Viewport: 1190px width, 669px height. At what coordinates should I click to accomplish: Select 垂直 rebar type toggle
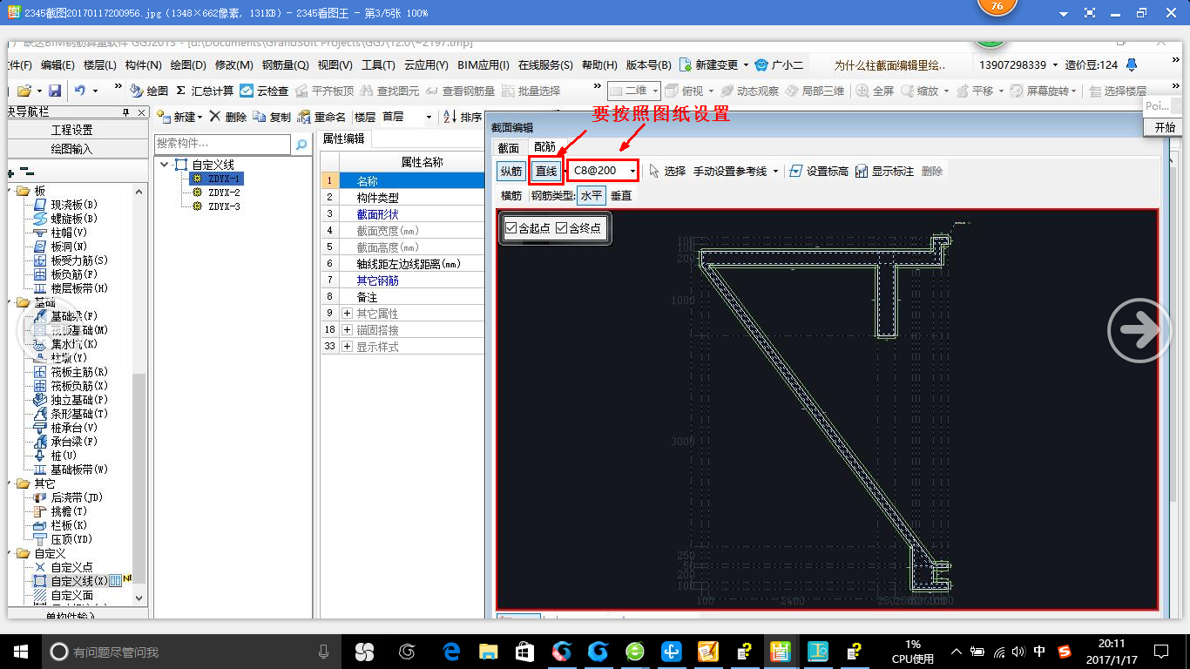tap(621, 196)
